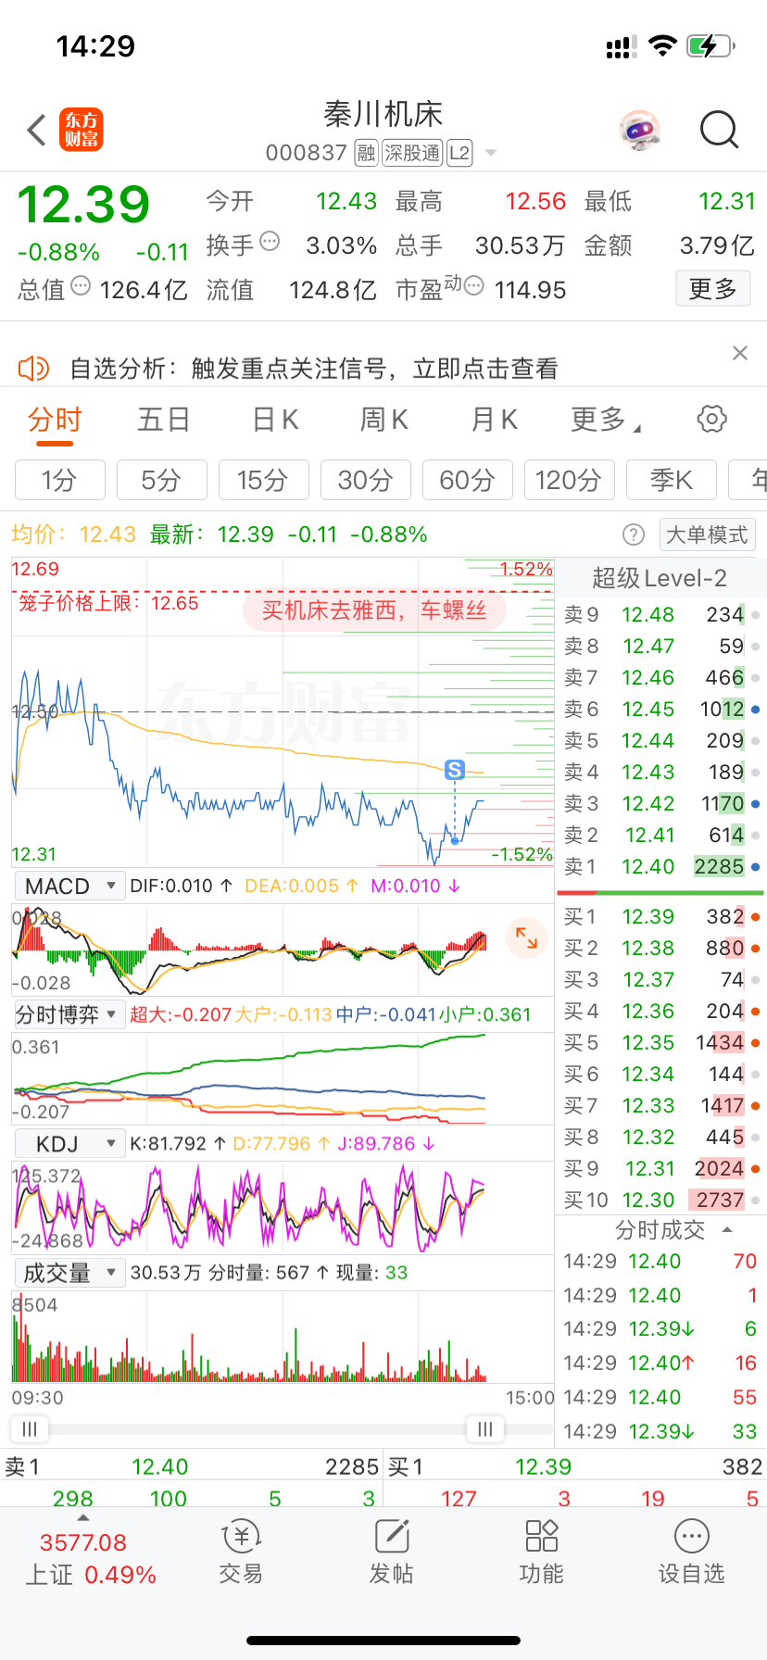The width and height of the screenshot is (767, 1660).
Task: Open the KDJ indicator dropdown
Action: (x=69, y=1144)
